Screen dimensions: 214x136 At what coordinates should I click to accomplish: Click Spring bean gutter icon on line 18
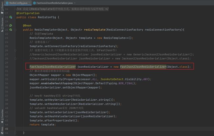coord(11,17)
